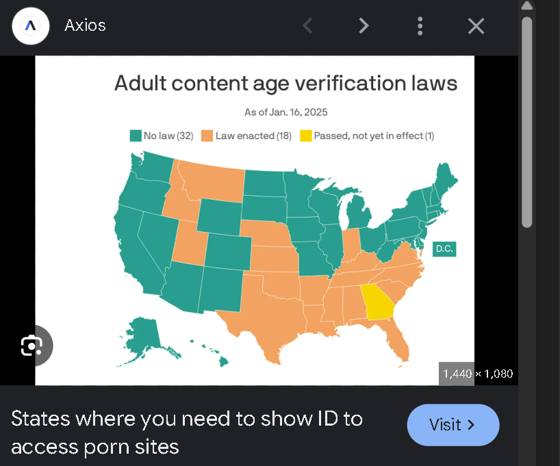Search image with Google Lens icon
Viewport: 560px width, 466px height.
coord(31,346)
